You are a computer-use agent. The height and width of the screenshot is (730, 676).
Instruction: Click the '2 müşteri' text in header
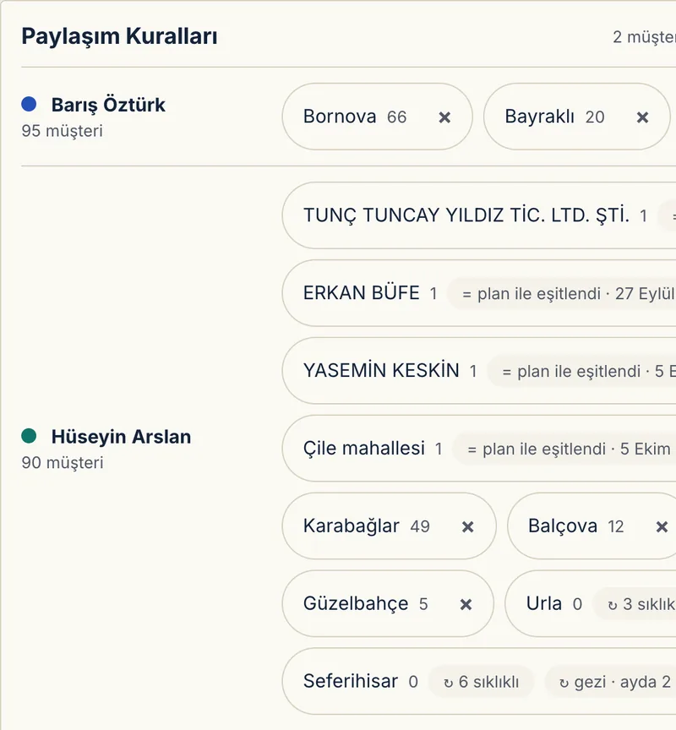(x=645, y=37)
